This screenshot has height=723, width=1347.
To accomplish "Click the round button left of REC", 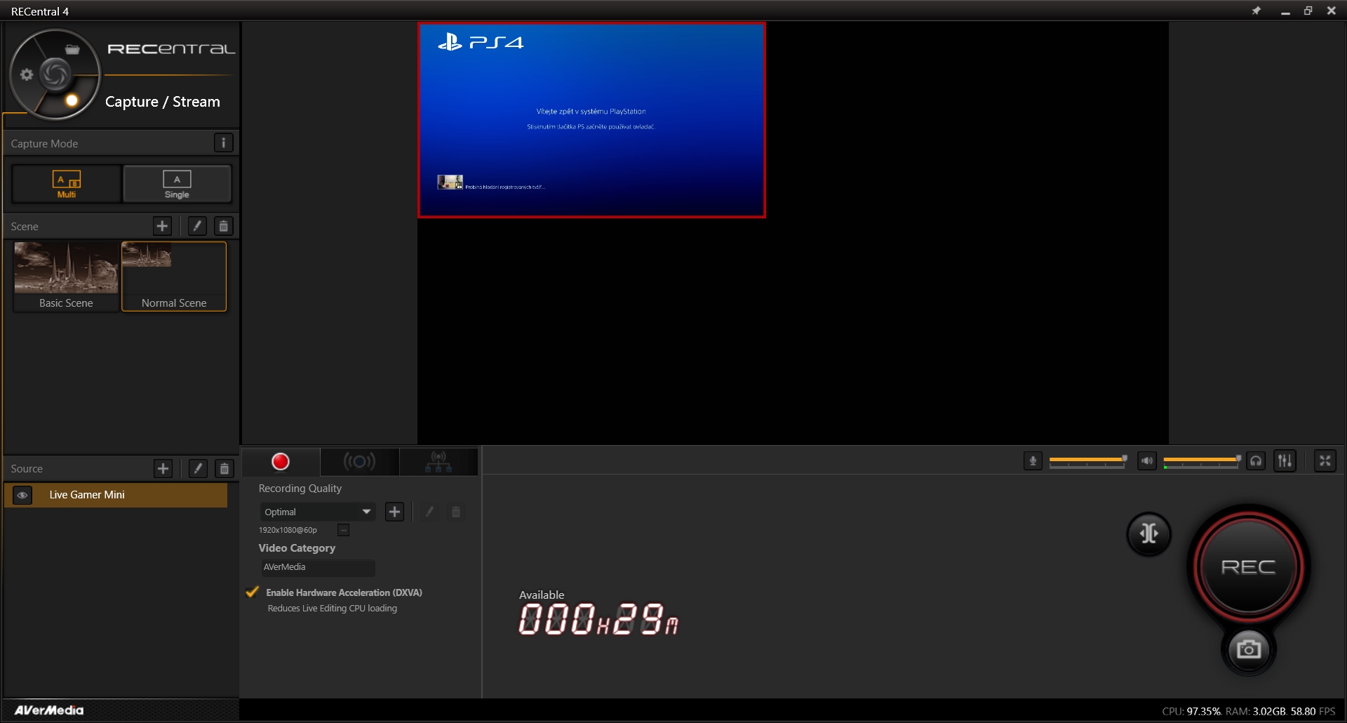I will 1149,533.
